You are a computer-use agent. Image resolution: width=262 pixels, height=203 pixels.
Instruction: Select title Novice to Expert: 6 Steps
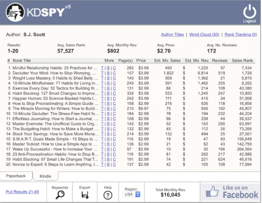coord(56,165)
